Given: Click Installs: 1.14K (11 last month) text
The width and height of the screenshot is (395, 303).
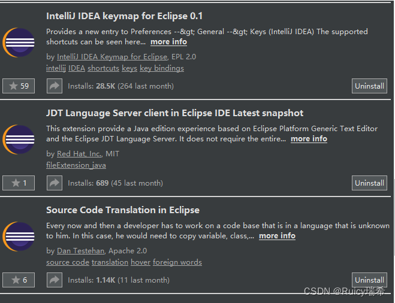Looking at the screenshot, I should (x=119, y=280).
